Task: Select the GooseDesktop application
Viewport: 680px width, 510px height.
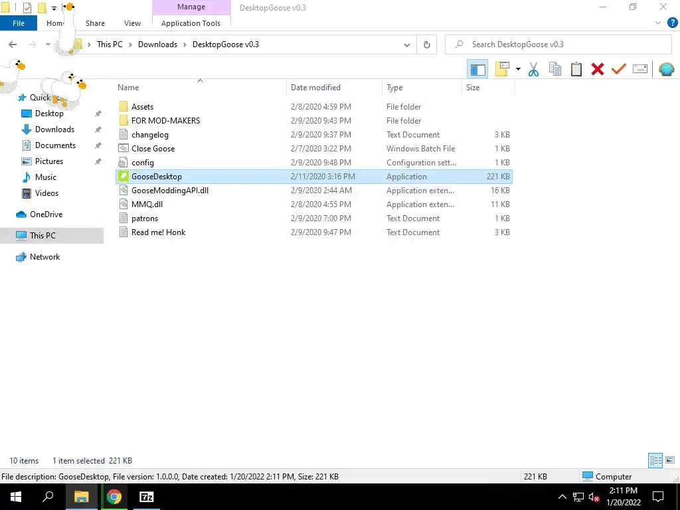Action: coord(157,177)
